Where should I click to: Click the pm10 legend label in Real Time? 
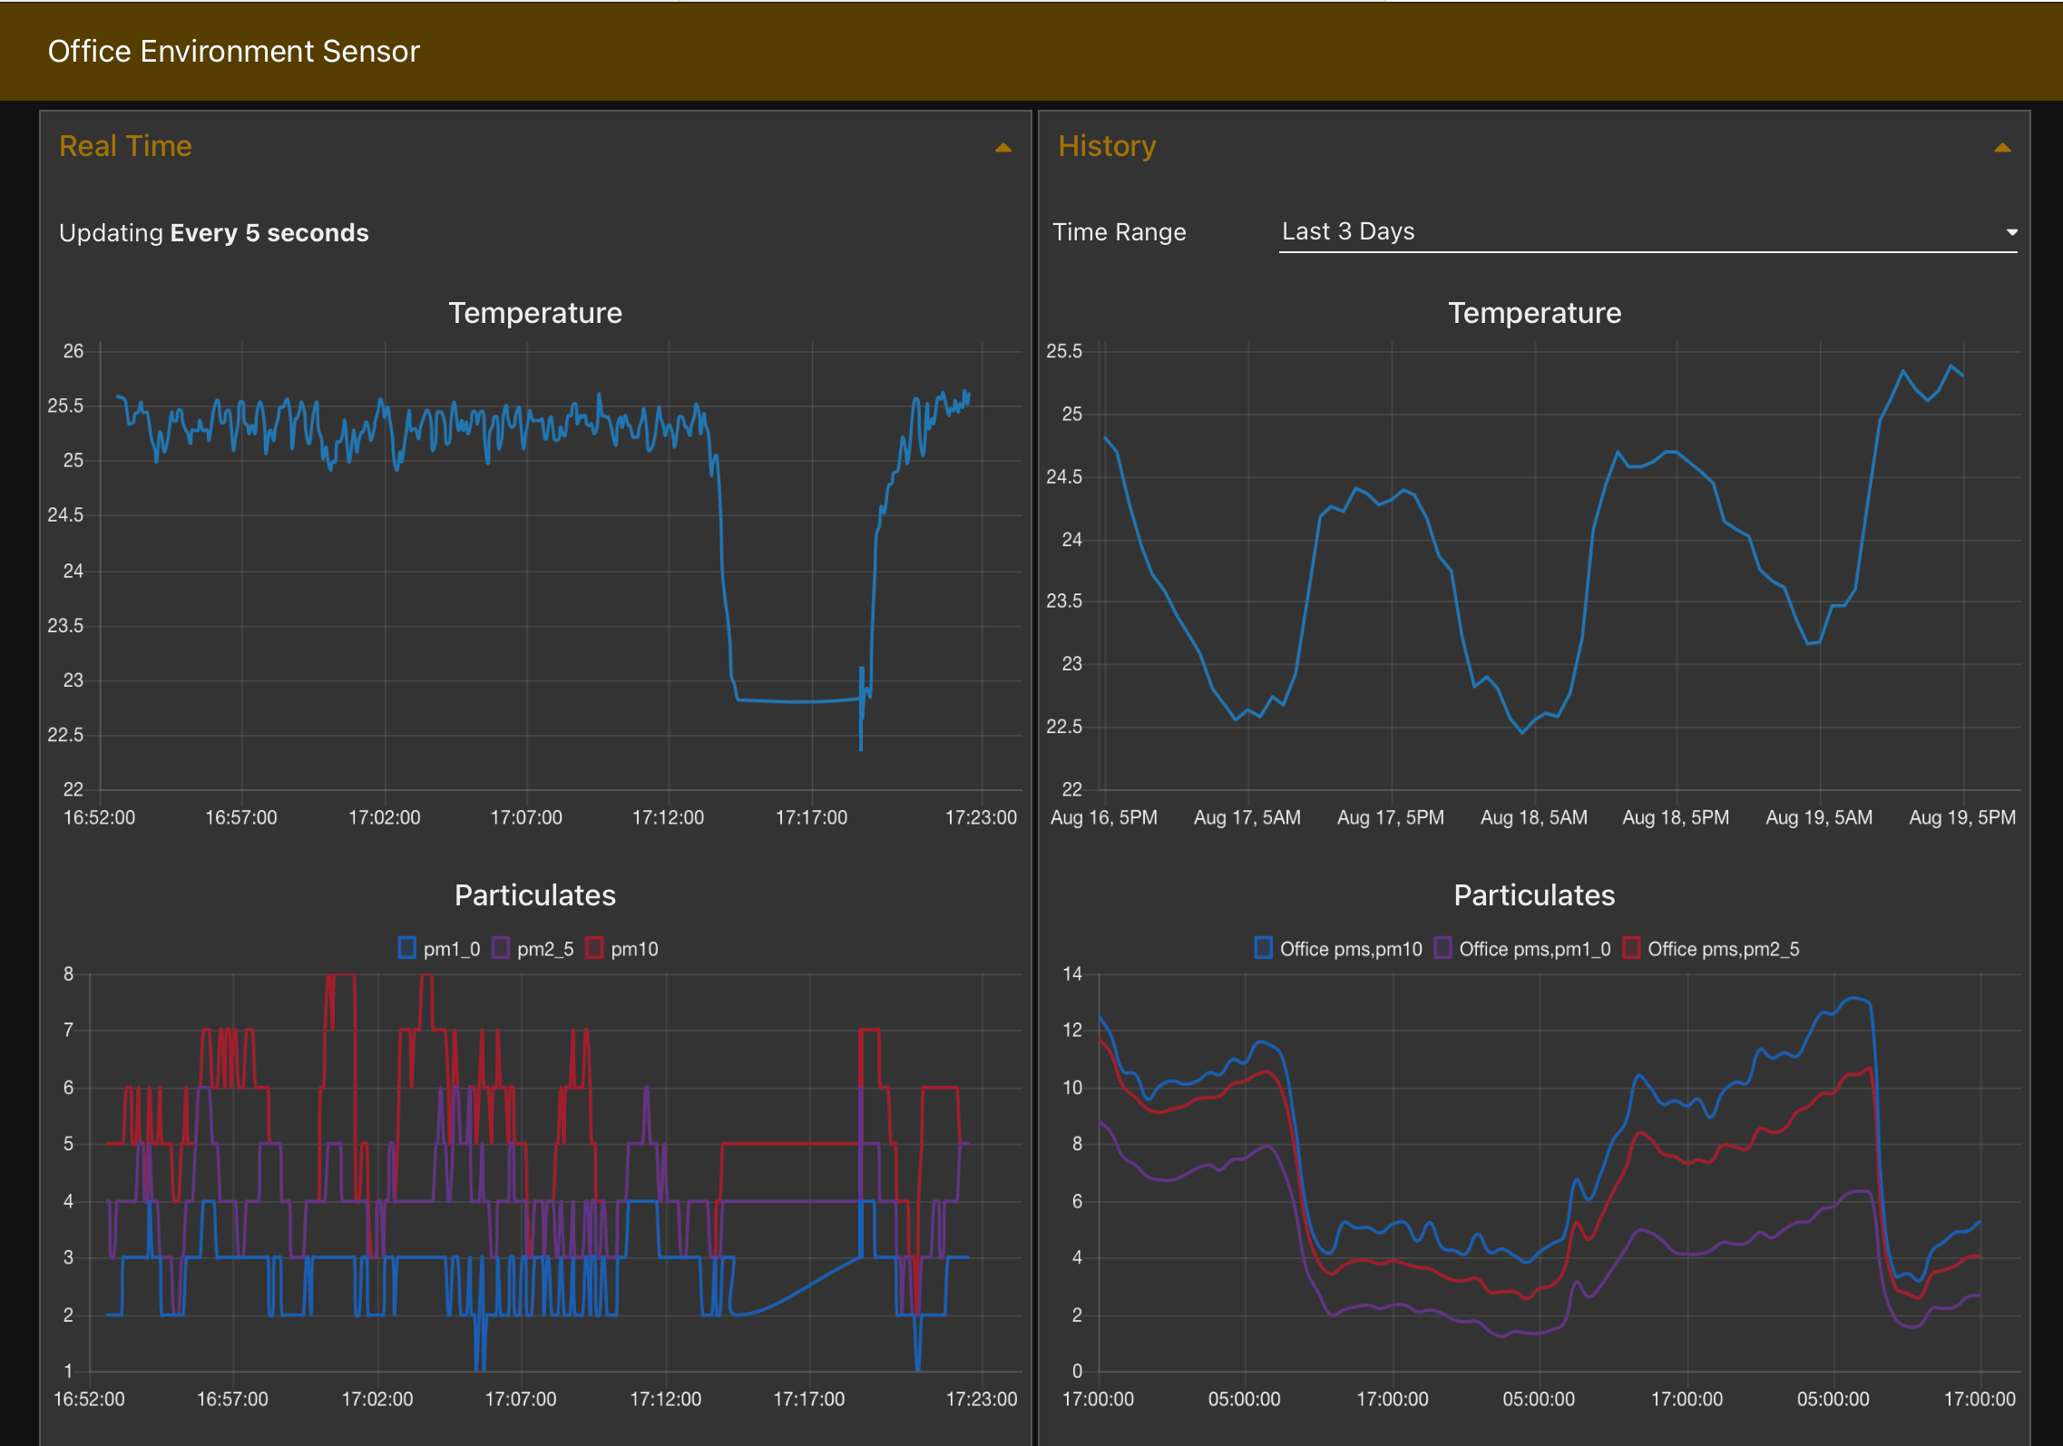tap(634, 949)
